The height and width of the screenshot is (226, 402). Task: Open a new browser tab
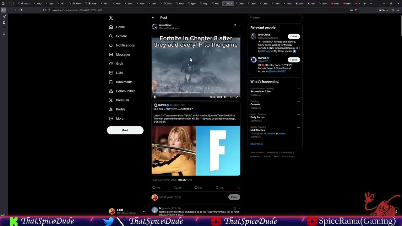point(364,3)
